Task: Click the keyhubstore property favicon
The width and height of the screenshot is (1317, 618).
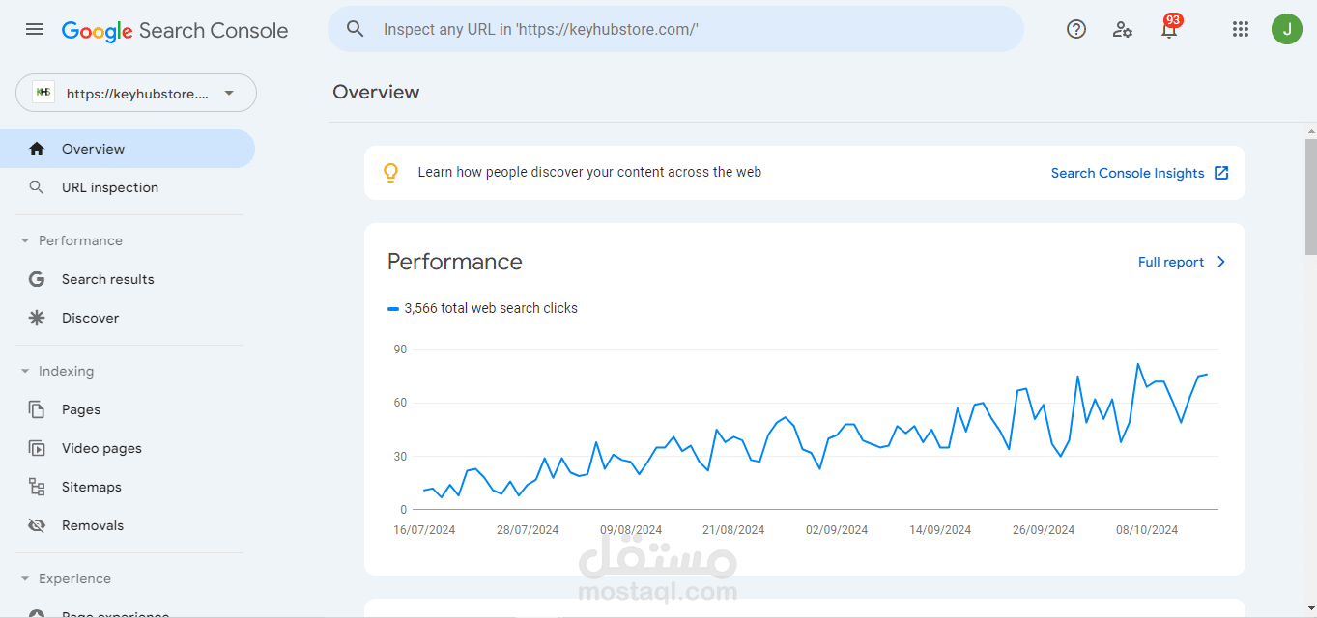Action: [43, 93]
